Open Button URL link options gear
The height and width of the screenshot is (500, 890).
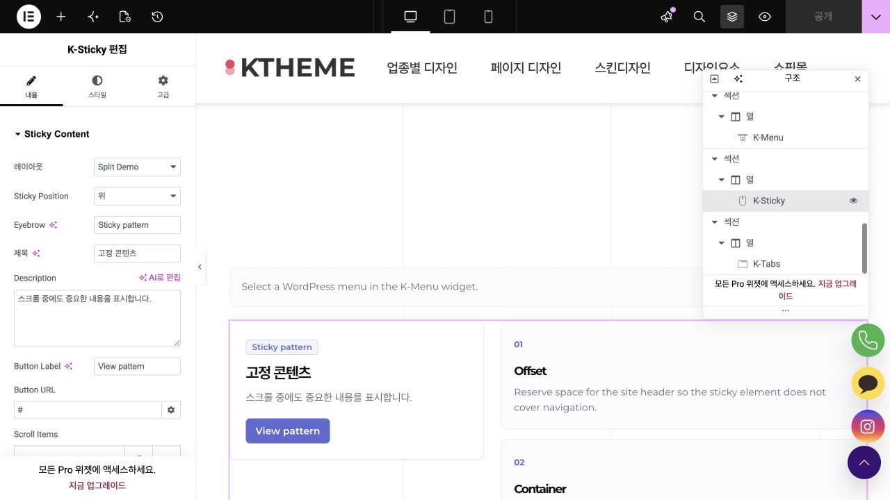[x=171, y=410]
